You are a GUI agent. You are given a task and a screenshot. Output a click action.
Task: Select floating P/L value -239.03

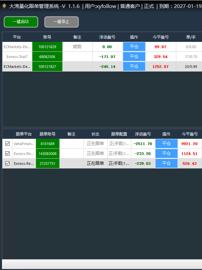pos(143,164)
